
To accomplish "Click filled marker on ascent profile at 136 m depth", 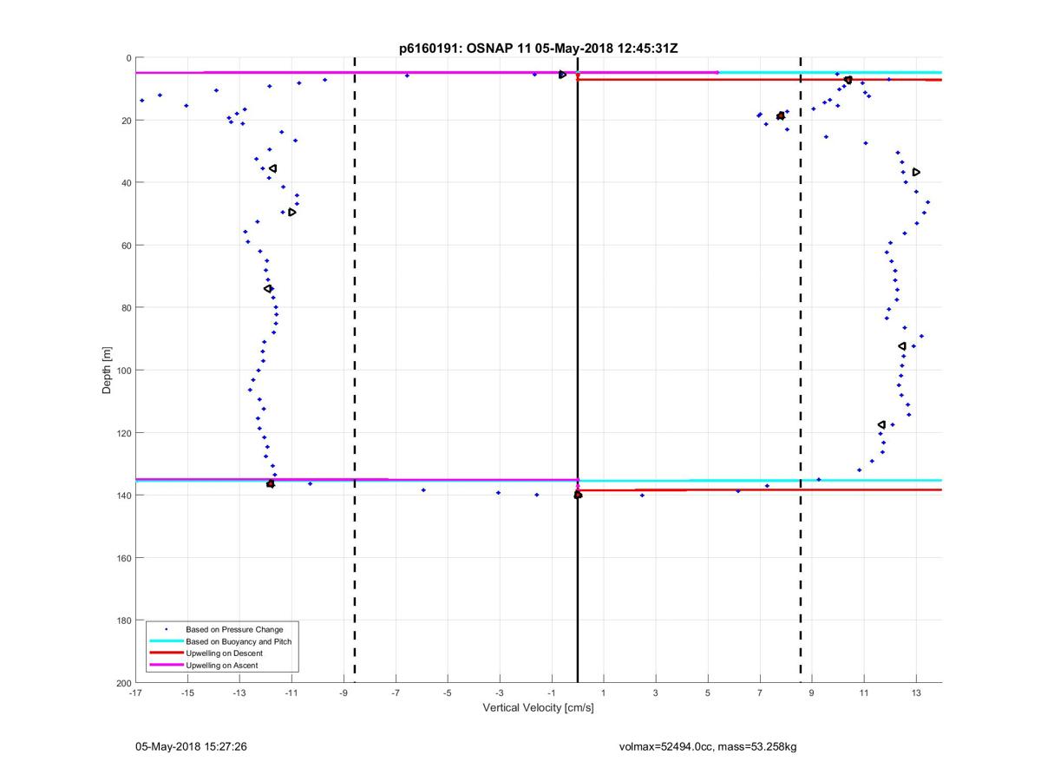I will tap(271, 483).
